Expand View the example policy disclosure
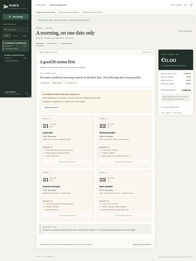The image size is (196, 261). click(170, 107)
